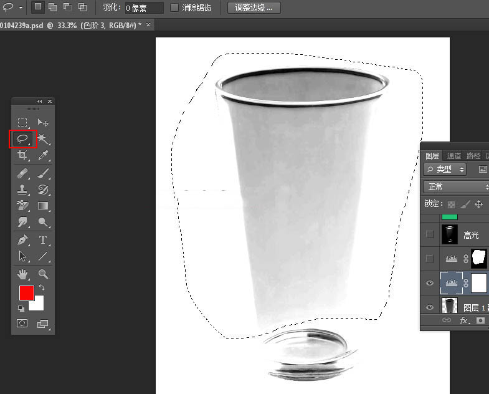Screen dimensions: 489x394
Task: Choose the Clone Stamp tool
Action: tap(22, 190)
